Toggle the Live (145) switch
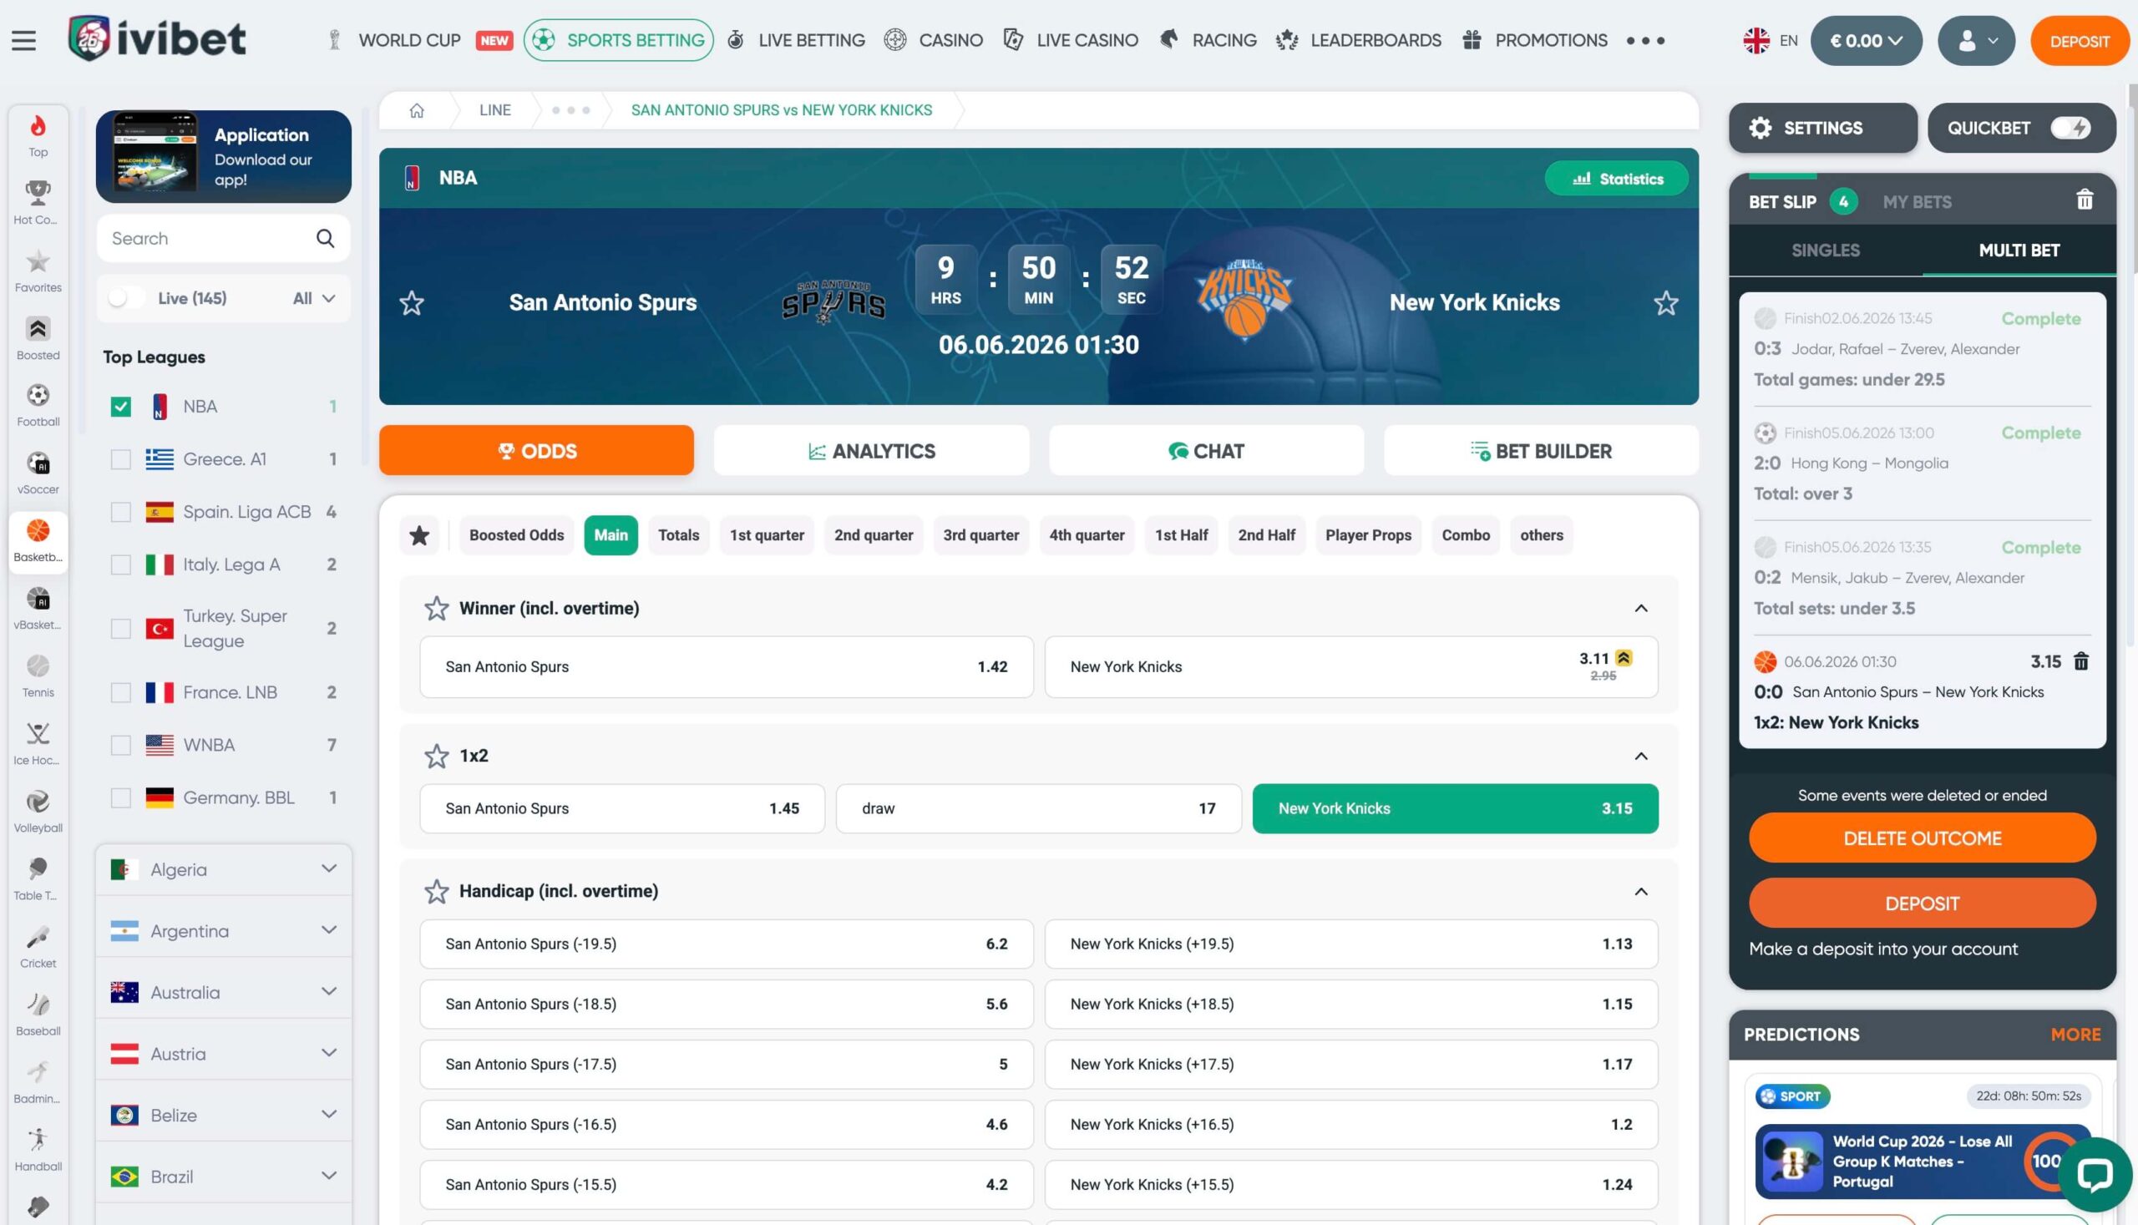Viewport: 2138px width, 1225px height. click(x=126, y=298)
